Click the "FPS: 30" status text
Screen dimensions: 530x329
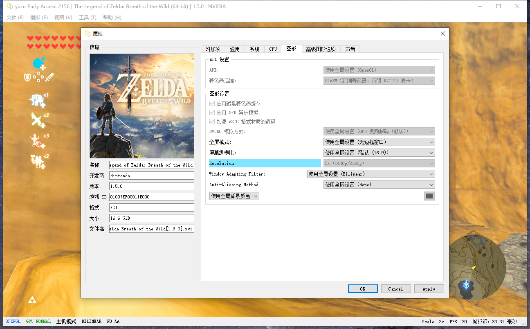tap(458, 322)
